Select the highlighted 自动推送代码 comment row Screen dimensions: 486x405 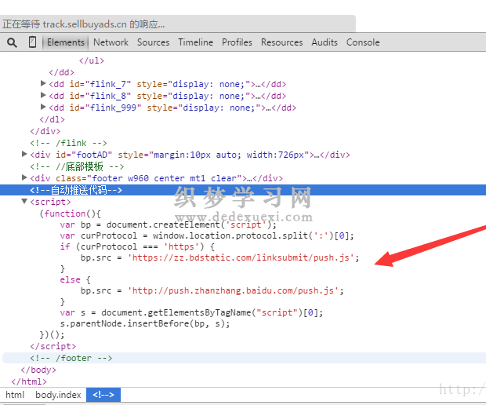(x=243, y=190)
